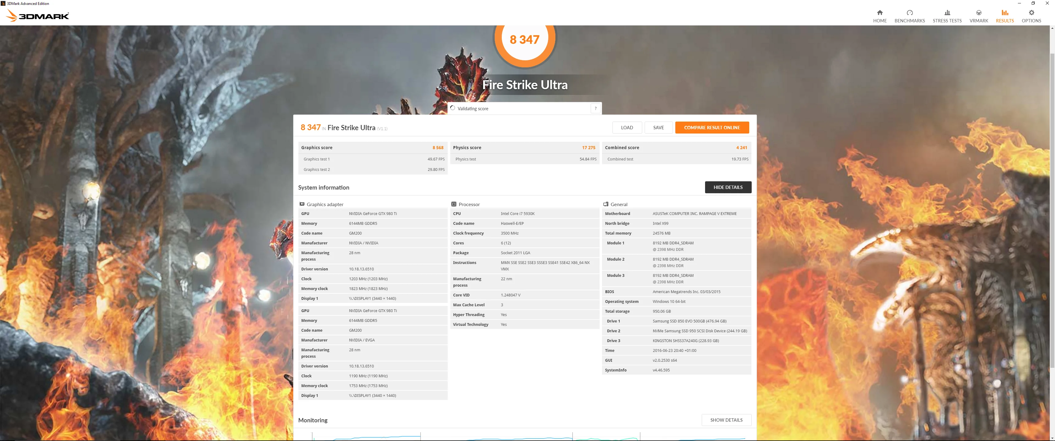The height and width of the screenshot is (441, 1055).
Task: Click the Load button
Action: pos(627,128)
